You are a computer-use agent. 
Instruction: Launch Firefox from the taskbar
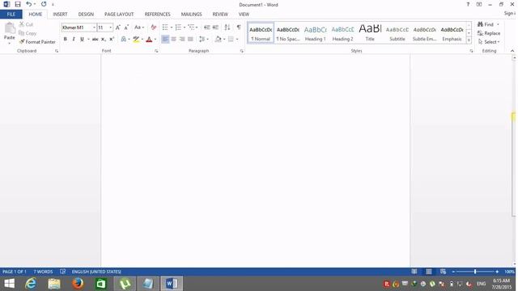pyautogui.click(x=78, y=284)
